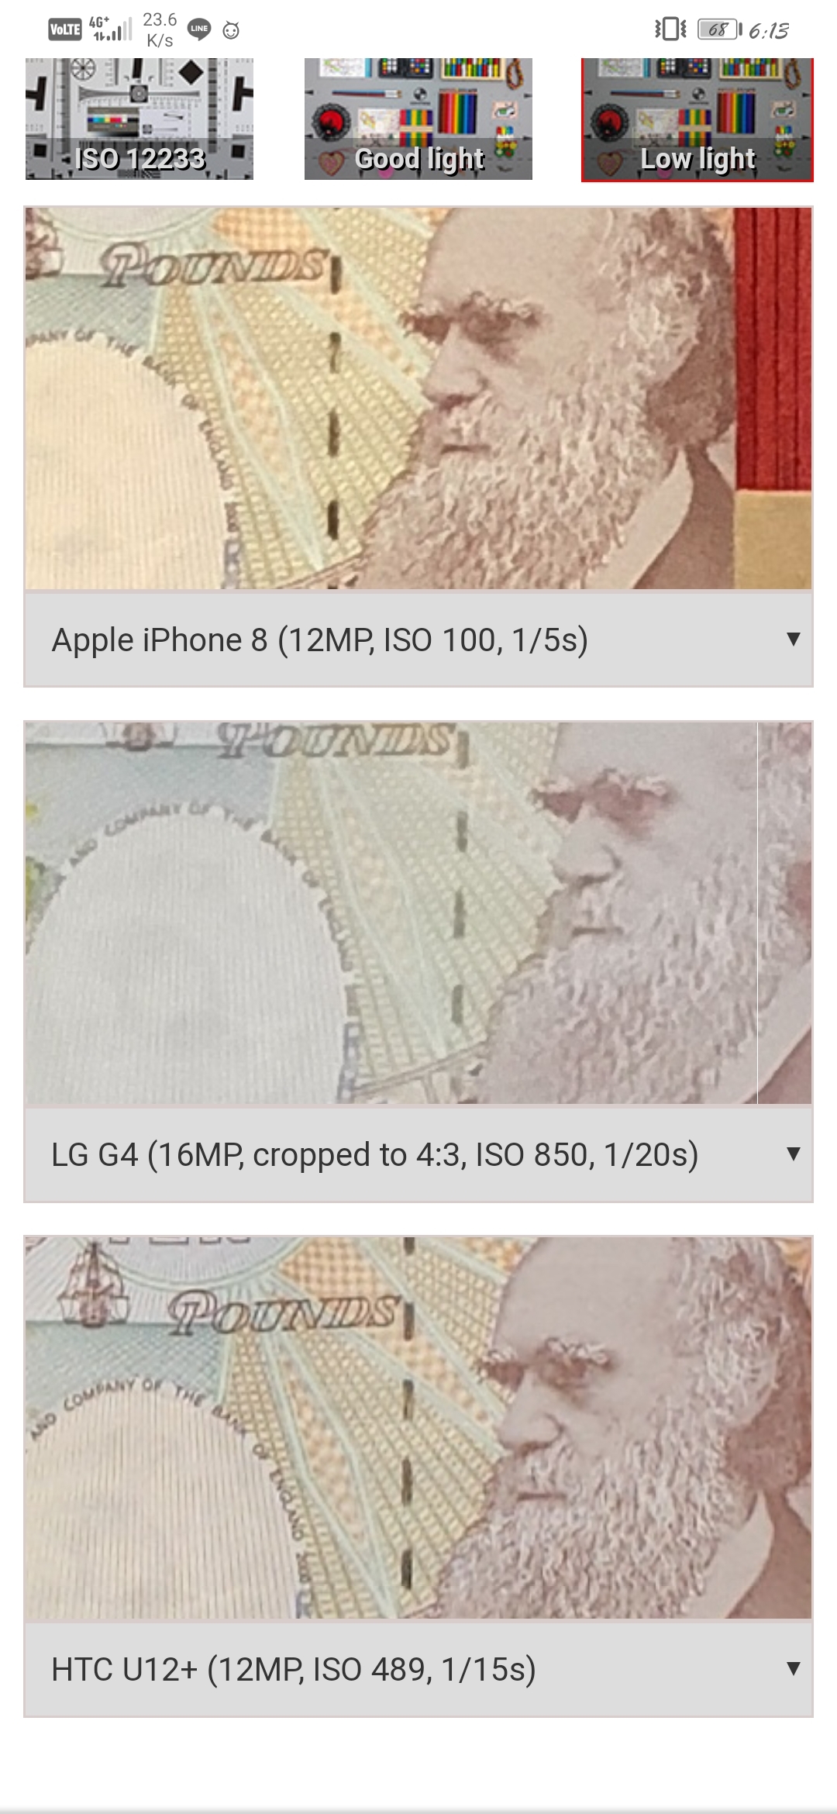Open the Apple iPhone 8 phone selector

(418, 640)
